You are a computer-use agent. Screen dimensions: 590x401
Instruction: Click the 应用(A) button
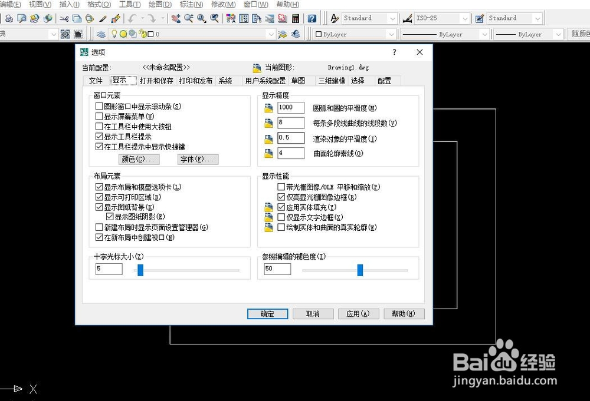[x=358, y=314]
